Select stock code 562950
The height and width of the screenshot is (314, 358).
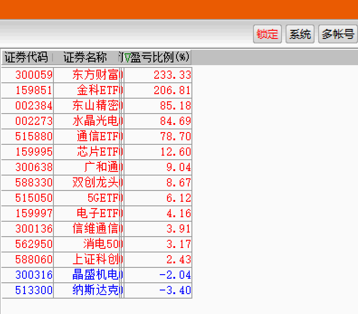34,244
